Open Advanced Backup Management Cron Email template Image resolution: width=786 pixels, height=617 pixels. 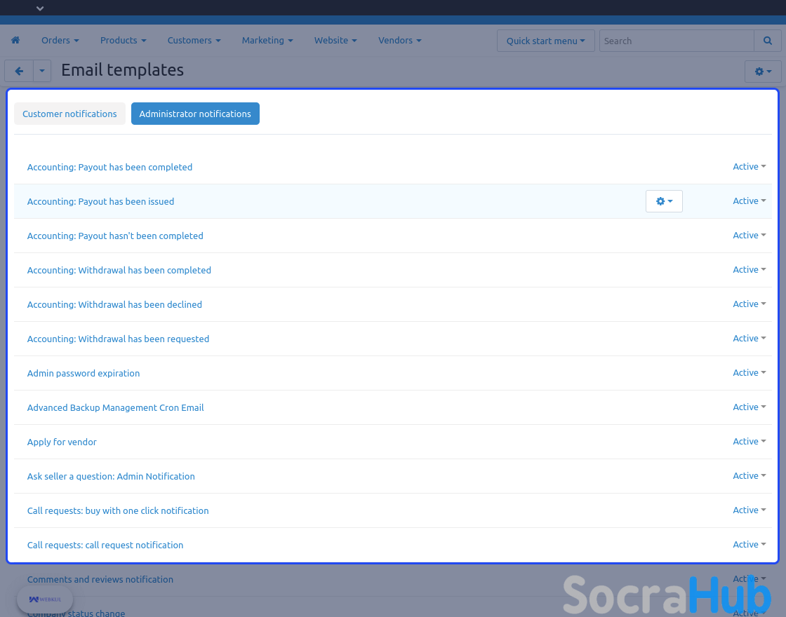click(x=115, y=407)
